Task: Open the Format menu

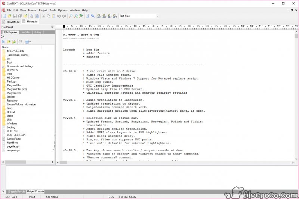Action: [32, 10]
